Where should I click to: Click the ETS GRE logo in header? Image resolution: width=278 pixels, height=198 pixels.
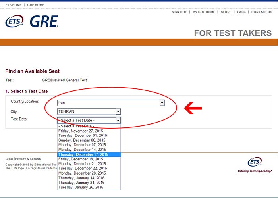pos(32,21)
